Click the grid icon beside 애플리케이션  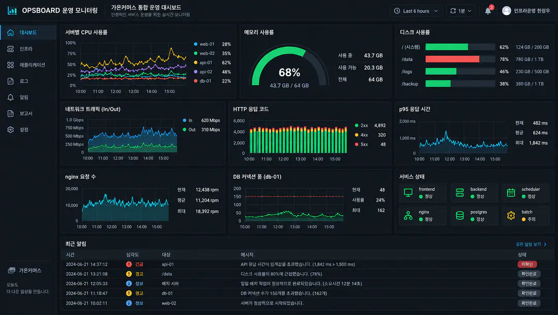10,64
